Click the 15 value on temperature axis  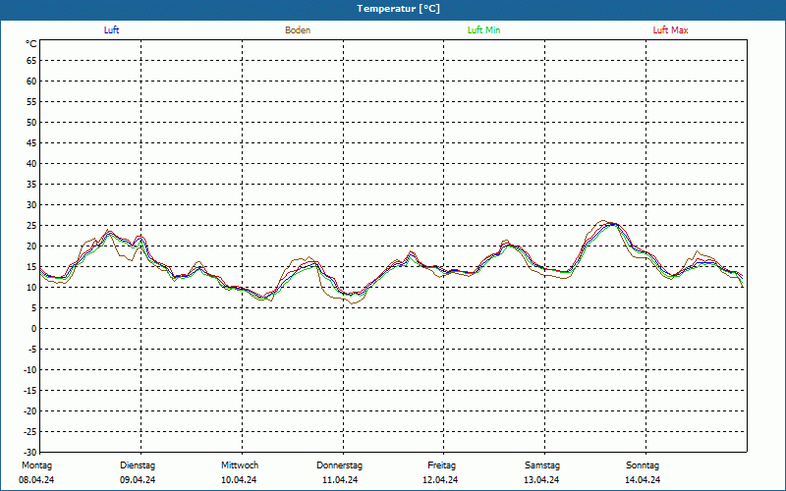pyautogui.click(x=31, y=266)
